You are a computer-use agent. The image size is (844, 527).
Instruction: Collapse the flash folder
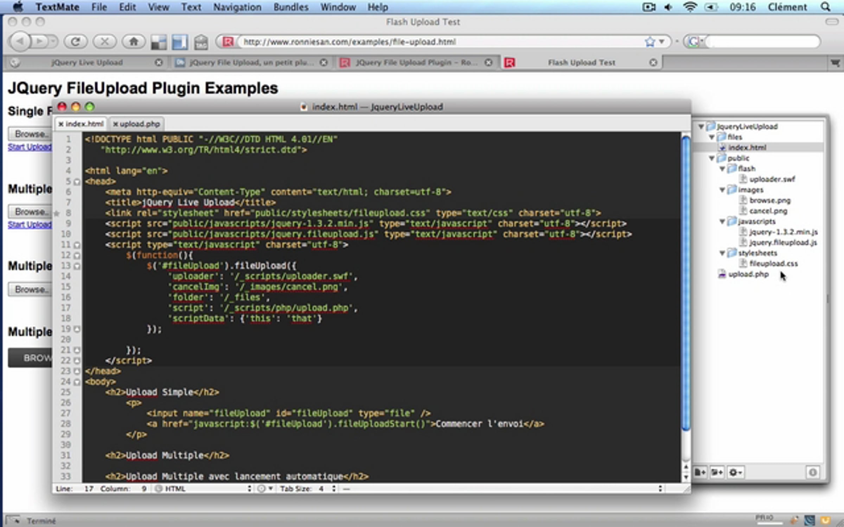(x=722, y=169)
